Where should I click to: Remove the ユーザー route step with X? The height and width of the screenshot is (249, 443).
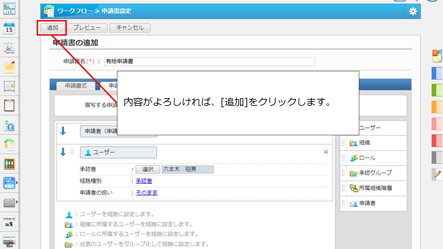pos(326,152)
